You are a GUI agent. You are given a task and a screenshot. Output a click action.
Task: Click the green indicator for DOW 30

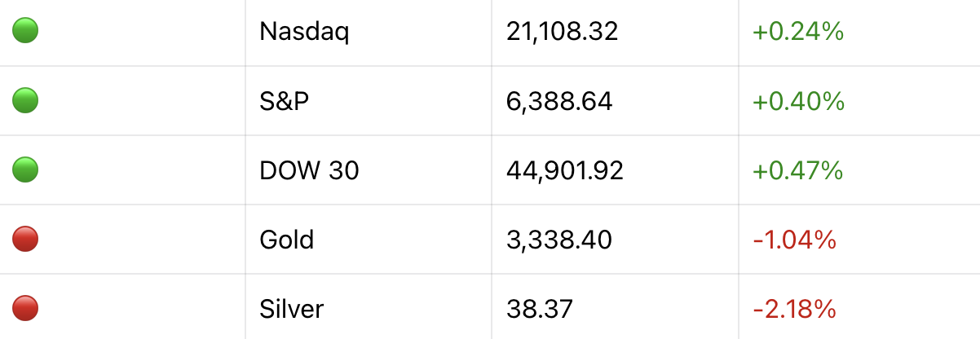click(26, 170)
